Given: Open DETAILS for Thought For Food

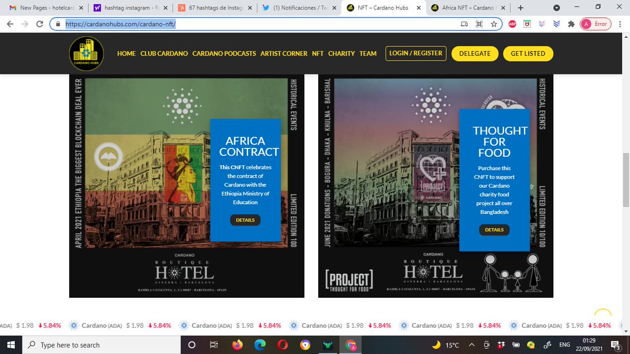Looking at the screenshot, I should pos(494,230).
